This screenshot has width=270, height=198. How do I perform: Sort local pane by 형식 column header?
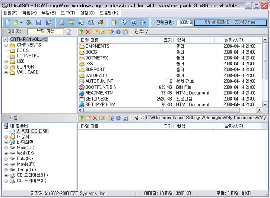(x=194, y=126)
